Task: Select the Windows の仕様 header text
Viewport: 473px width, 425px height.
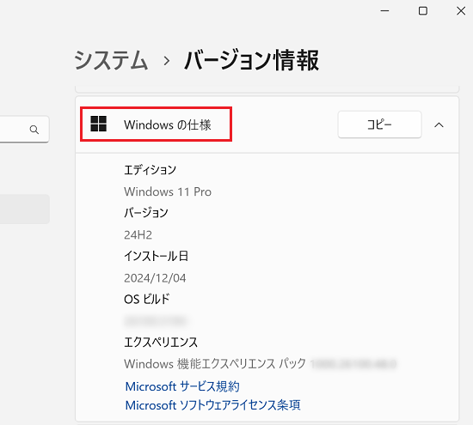Action: click(168, 124)
